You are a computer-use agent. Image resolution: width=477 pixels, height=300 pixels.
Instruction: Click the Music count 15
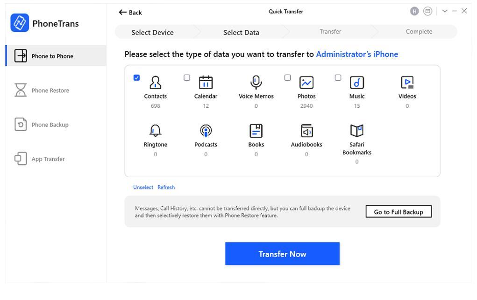pyautogui.click(x=357, y=106)
